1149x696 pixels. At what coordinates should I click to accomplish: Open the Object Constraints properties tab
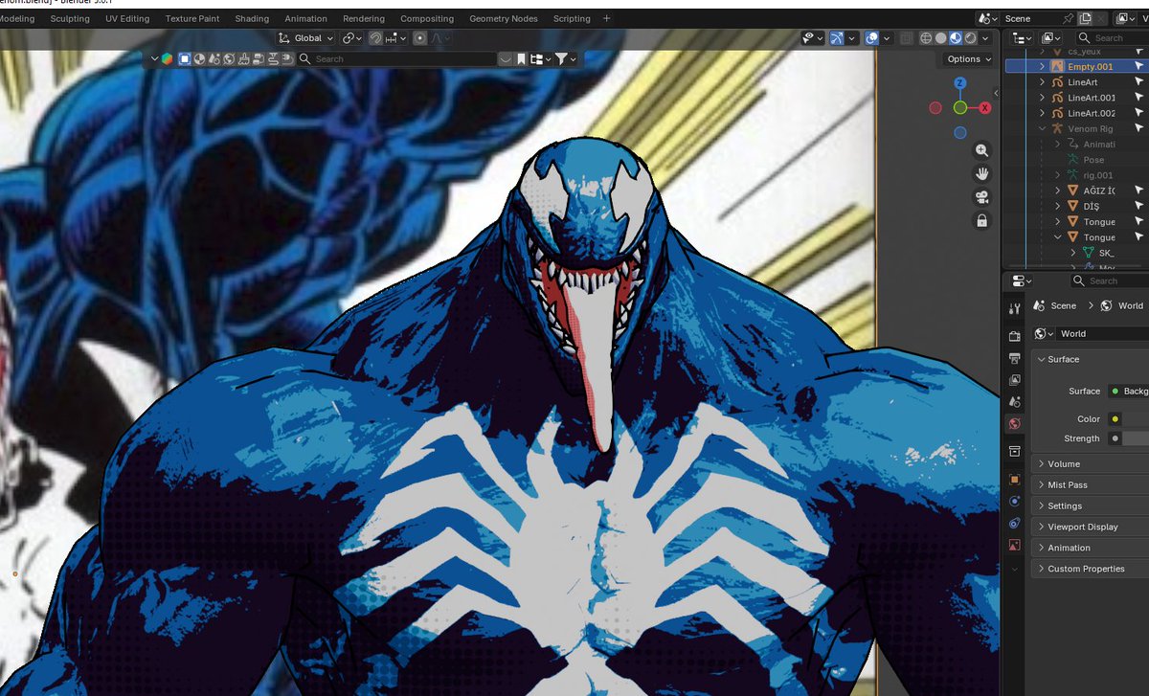click(1015, 523)
